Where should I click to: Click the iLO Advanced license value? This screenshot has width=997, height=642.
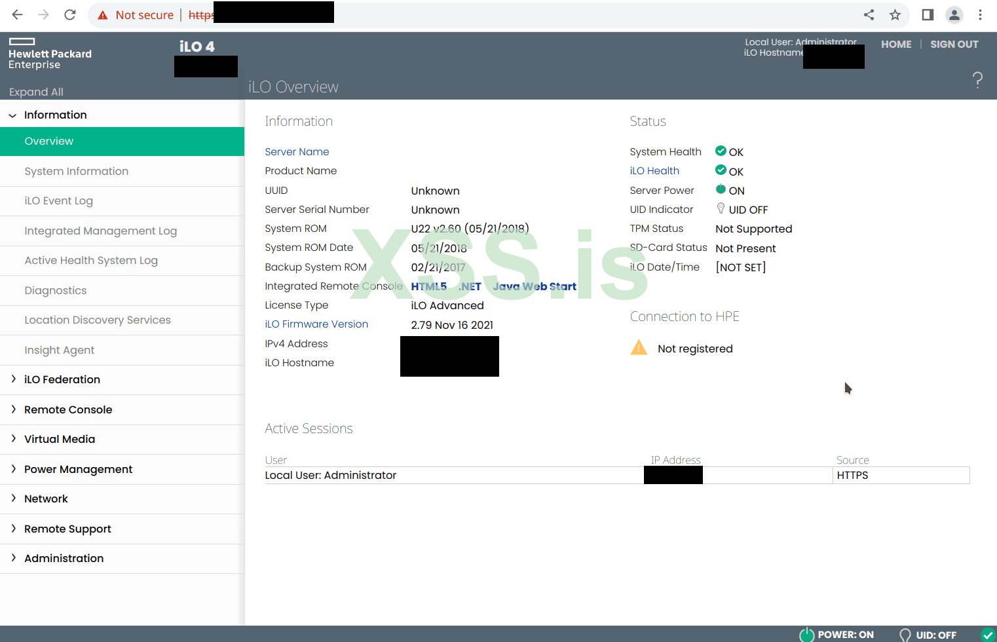coord(447,305)
